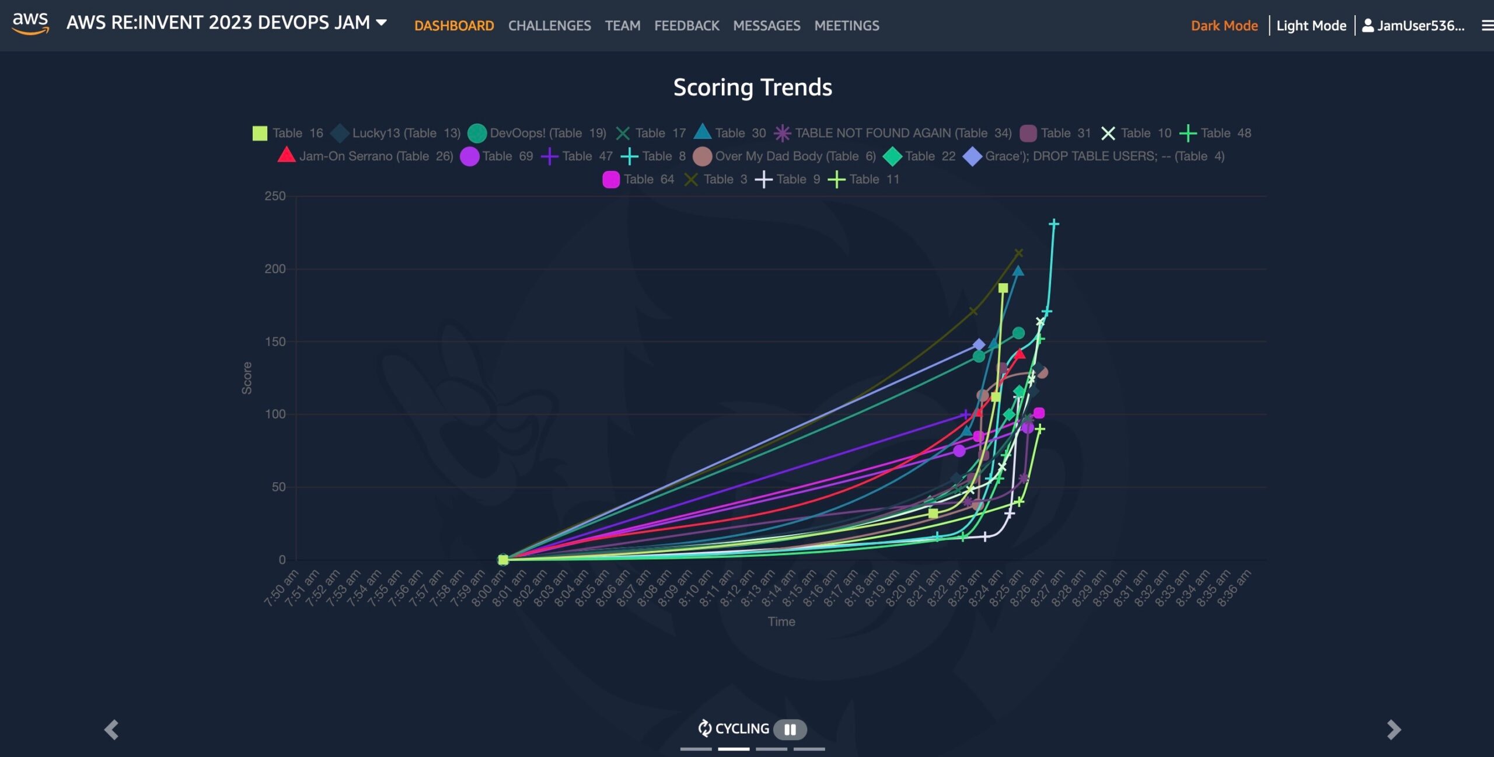The height and width of the screenshot is (757, 1494).
Task: Click the Table 30 blue triangle legend icon
Action: 702,132
